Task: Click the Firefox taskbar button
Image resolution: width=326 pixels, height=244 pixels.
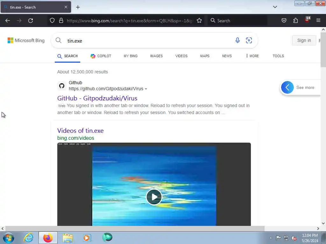Action: (48, 238)
